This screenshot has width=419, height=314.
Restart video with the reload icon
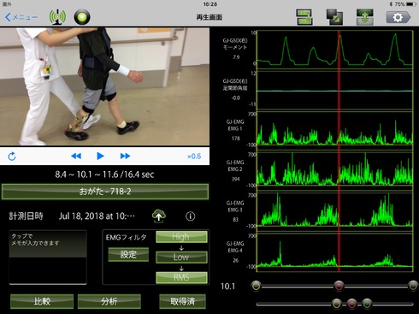pyautogui.click(x=12, y=157)
